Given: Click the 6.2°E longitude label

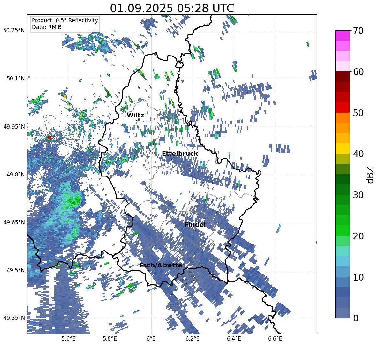Looking at the screenshot, I should click(193, 339).
